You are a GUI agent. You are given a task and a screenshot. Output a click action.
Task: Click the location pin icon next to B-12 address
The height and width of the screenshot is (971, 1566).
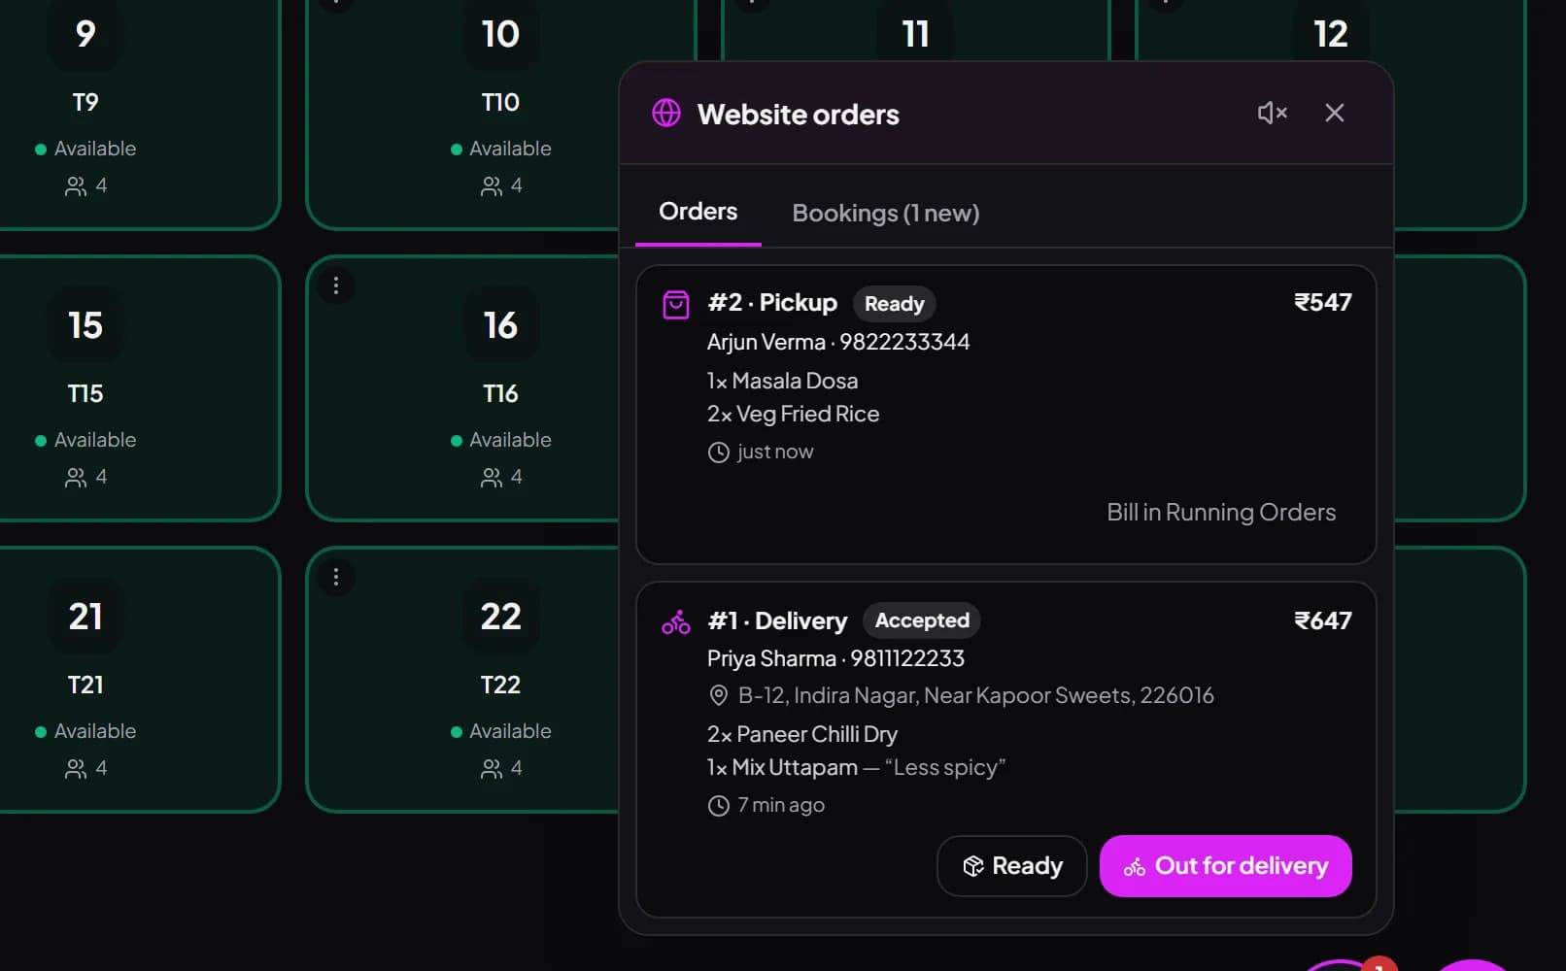pyautogui.click(x=718, y=695)
